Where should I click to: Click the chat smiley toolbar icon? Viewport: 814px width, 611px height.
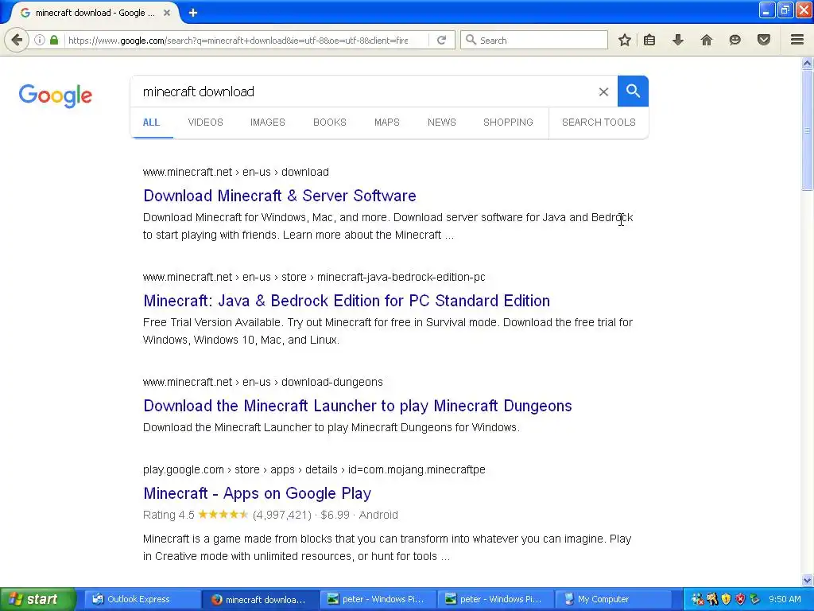[x=735, y=40]
